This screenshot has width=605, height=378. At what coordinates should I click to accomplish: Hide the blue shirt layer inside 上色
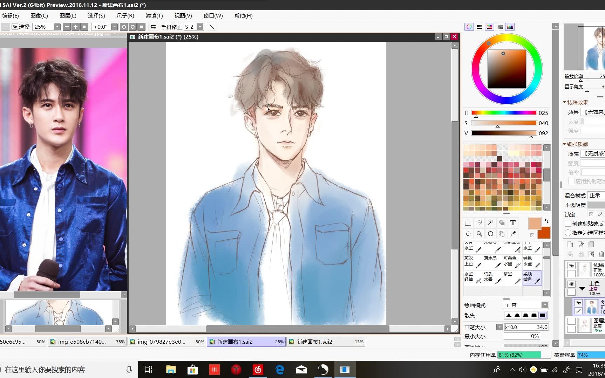(x=578, y=303)
